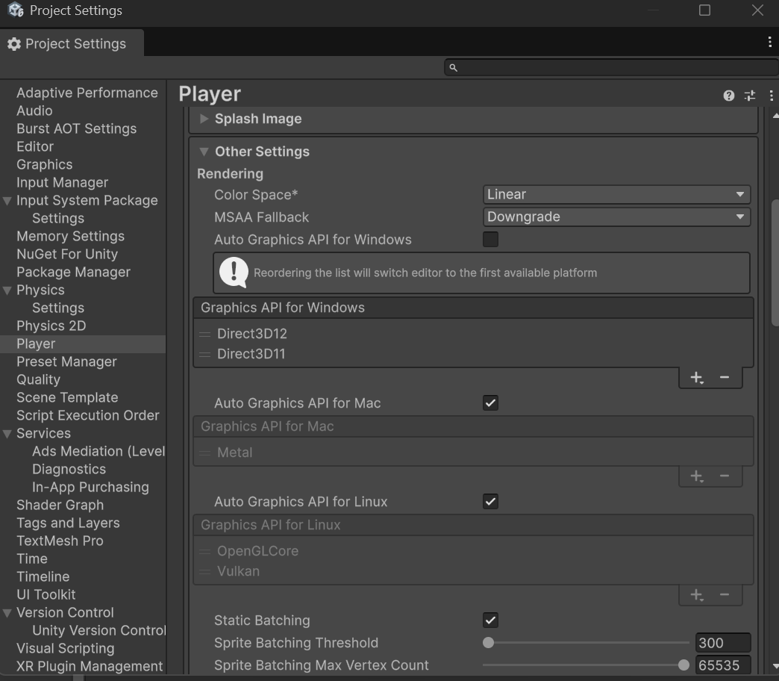The image size is (779, 681).
Task: Collapse the Other Settings section
Action: click(204, 152)
